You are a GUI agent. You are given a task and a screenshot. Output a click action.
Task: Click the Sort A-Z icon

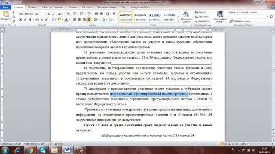coord(107,14)
